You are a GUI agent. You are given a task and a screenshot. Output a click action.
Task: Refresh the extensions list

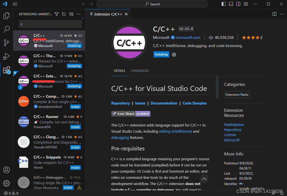coord(64,14)
